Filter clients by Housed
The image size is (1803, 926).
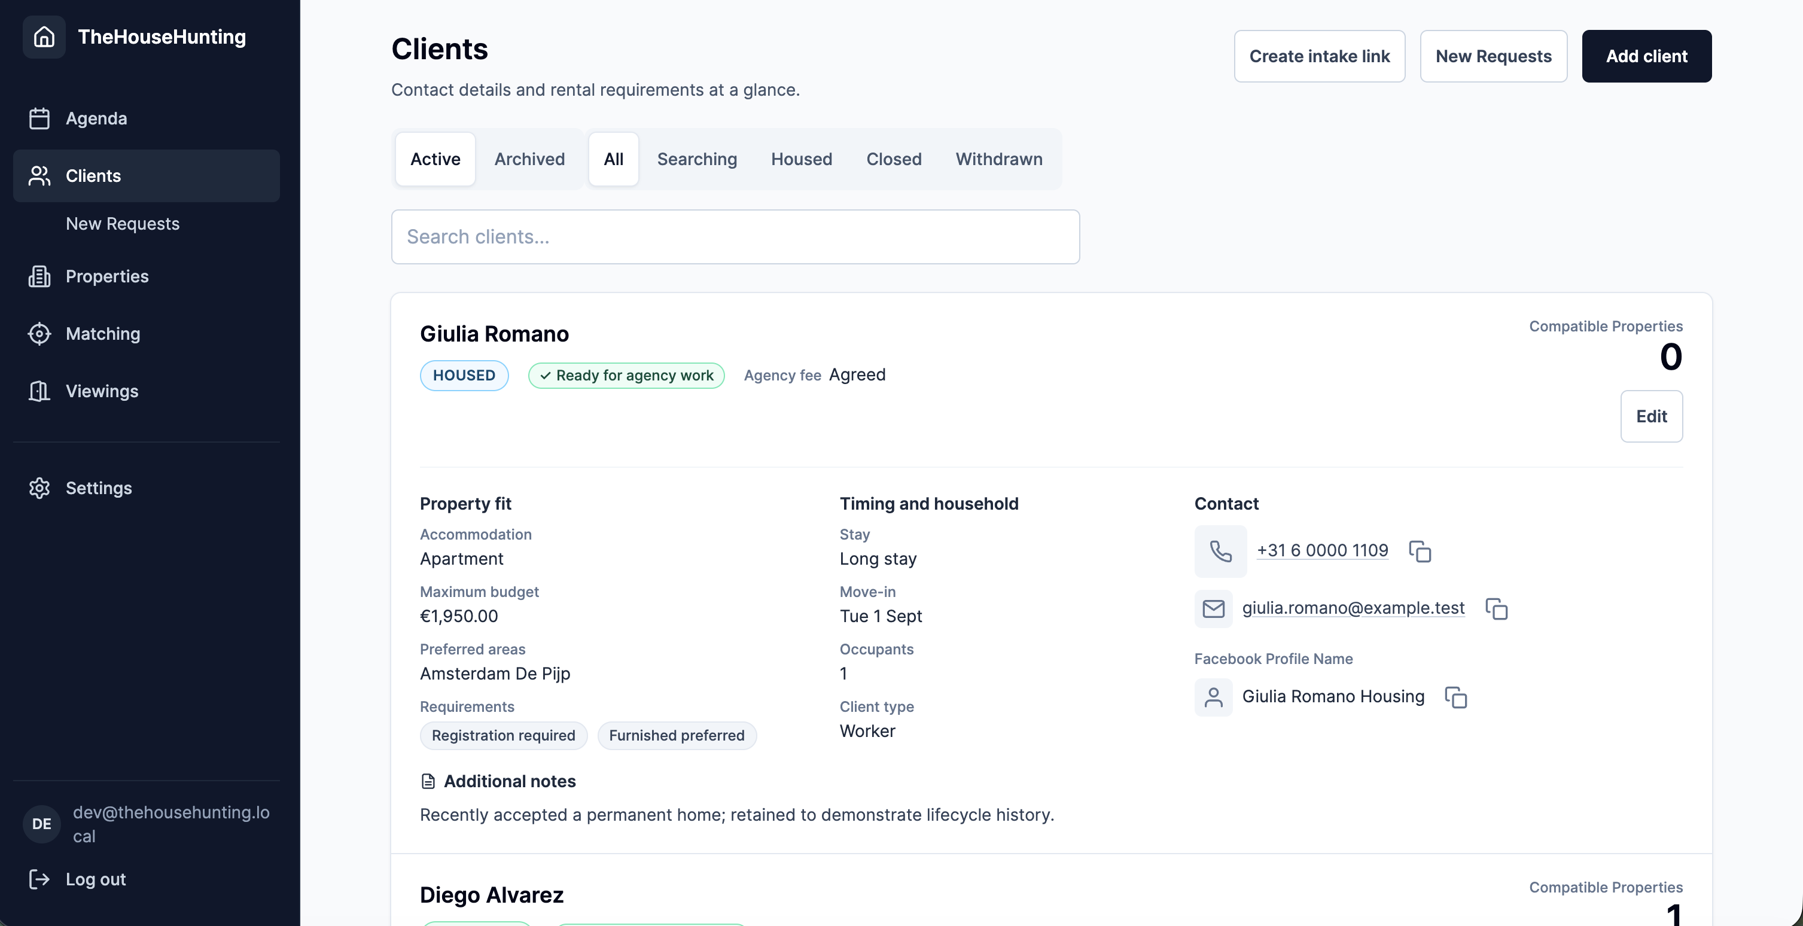click(802, 159)
